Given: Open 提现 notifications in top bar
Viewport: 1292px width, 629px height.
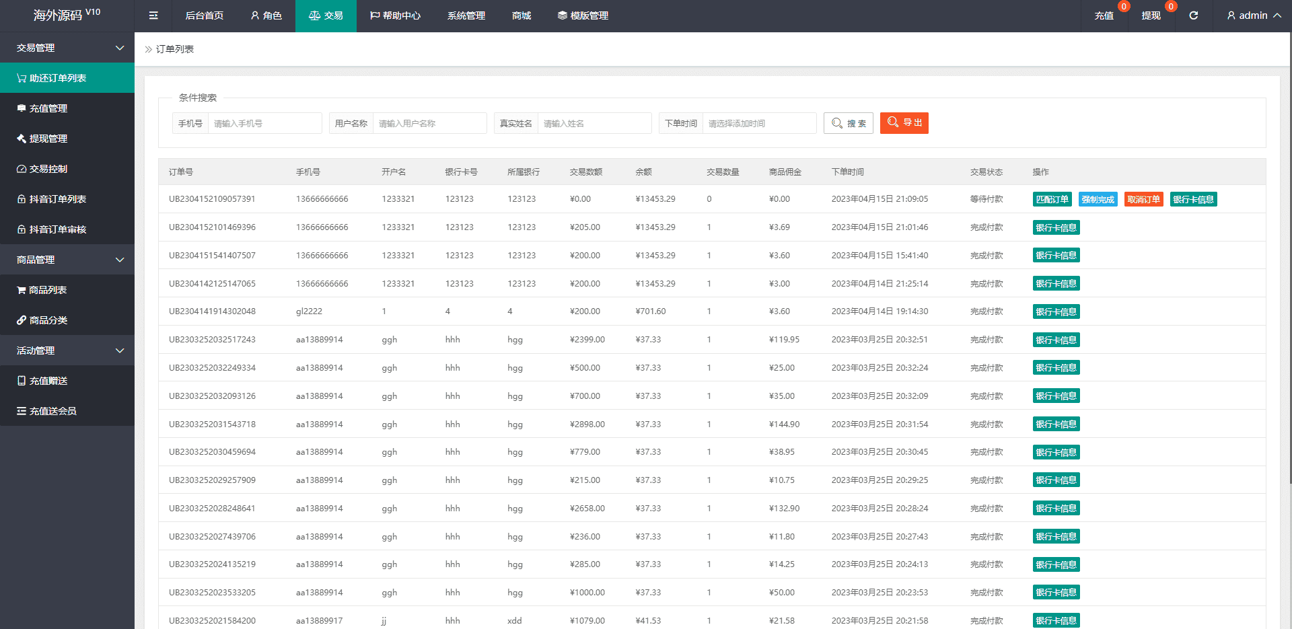Looking at the screenshot, I should 1151,15.
